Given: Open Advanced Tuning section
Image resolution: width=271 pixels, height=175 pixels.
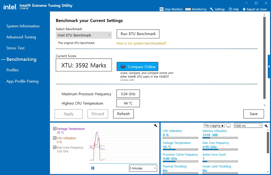Looking at the screenshot, I should [21, 37].
